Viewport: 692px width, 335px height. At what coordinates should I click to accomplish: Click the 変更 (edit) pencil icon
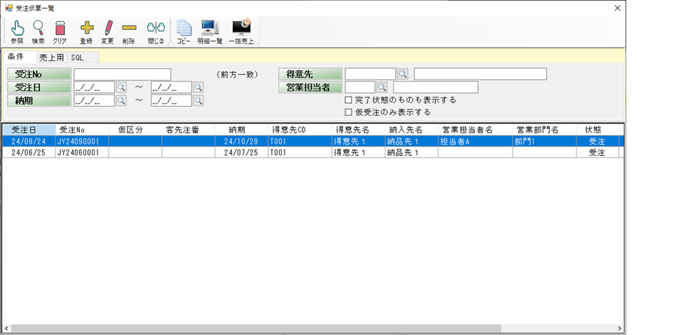pos(107,28)
